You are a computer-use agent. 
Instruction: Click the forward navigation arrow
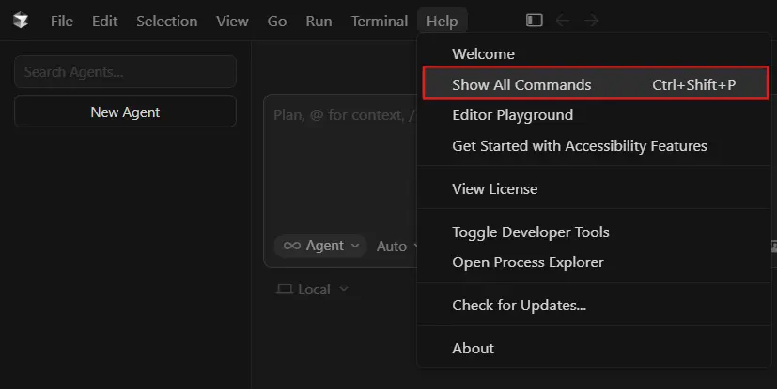(591, 20)
